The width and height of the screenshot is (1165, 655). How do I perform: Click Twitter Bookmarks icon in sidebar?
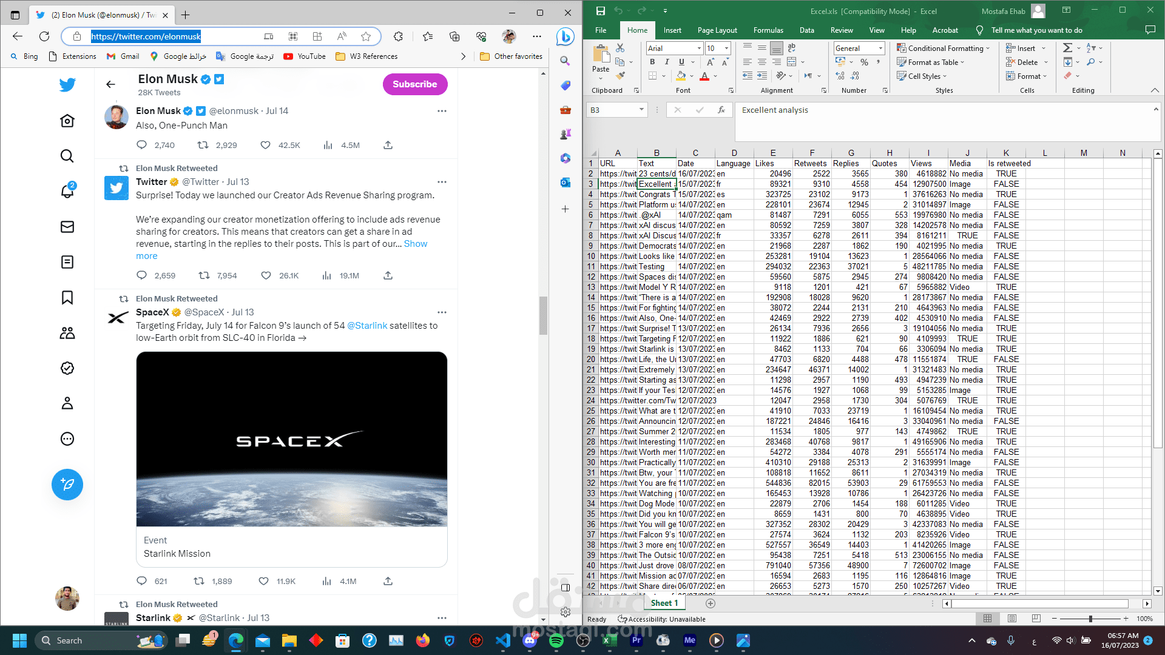[67, 298]
